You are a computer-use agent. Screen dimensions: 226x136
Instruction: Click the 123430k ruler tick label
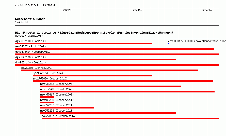67,10
